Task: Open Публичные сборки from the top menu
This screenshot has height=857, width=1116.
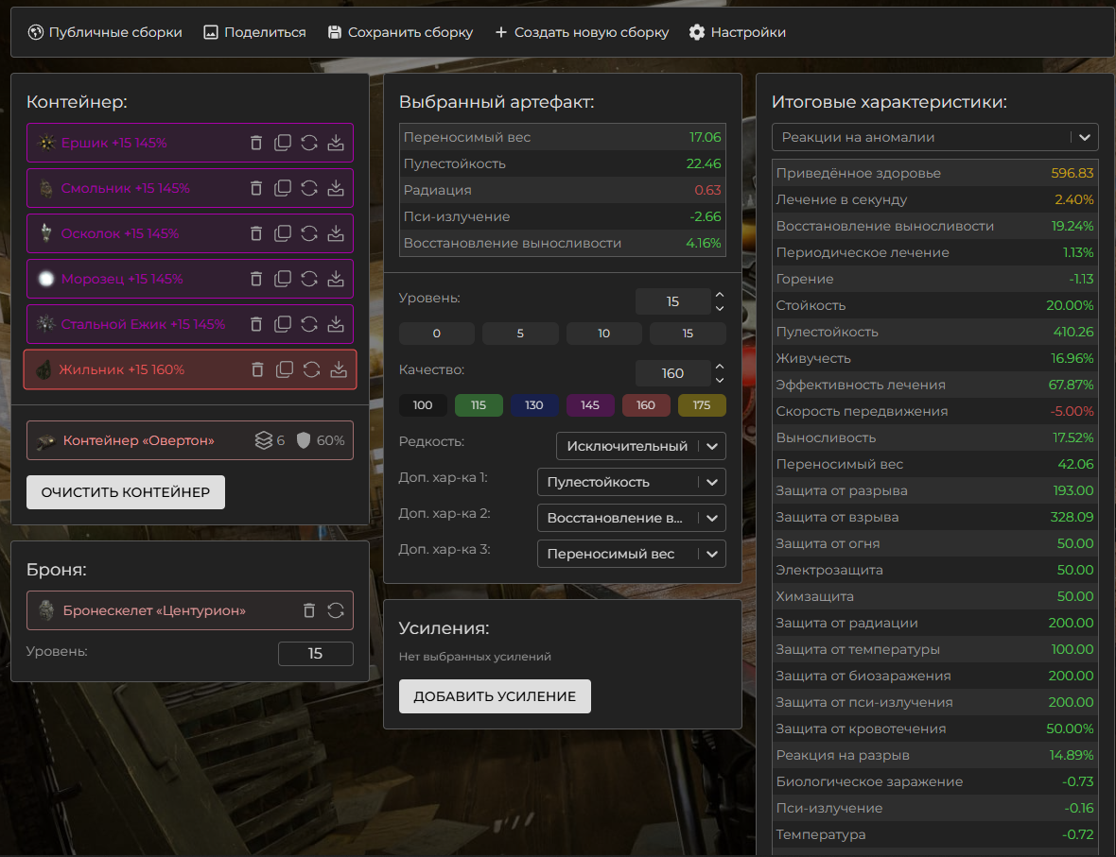Action: [x=105, y=32]
